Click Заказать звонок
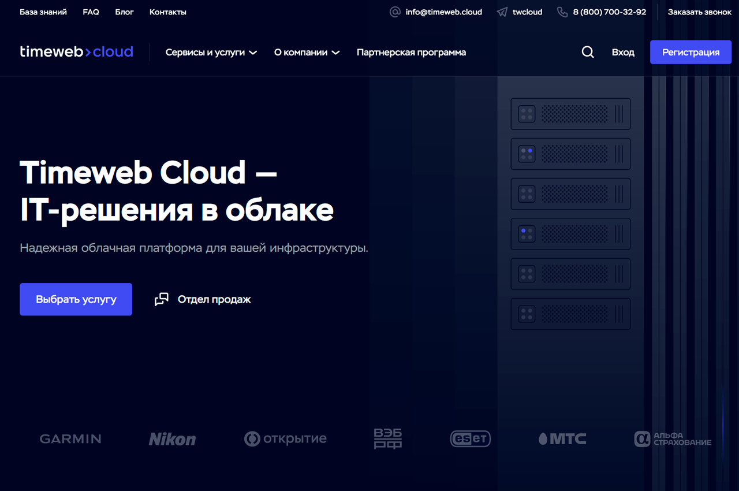This screenshot has width=739, height=491. (x=700, y=12)
